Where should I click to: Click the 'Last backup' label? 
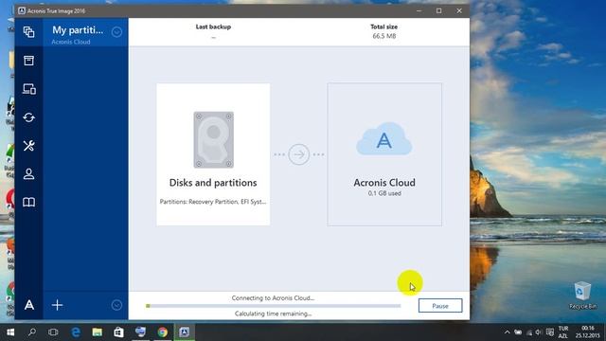(x=213, y=27)
